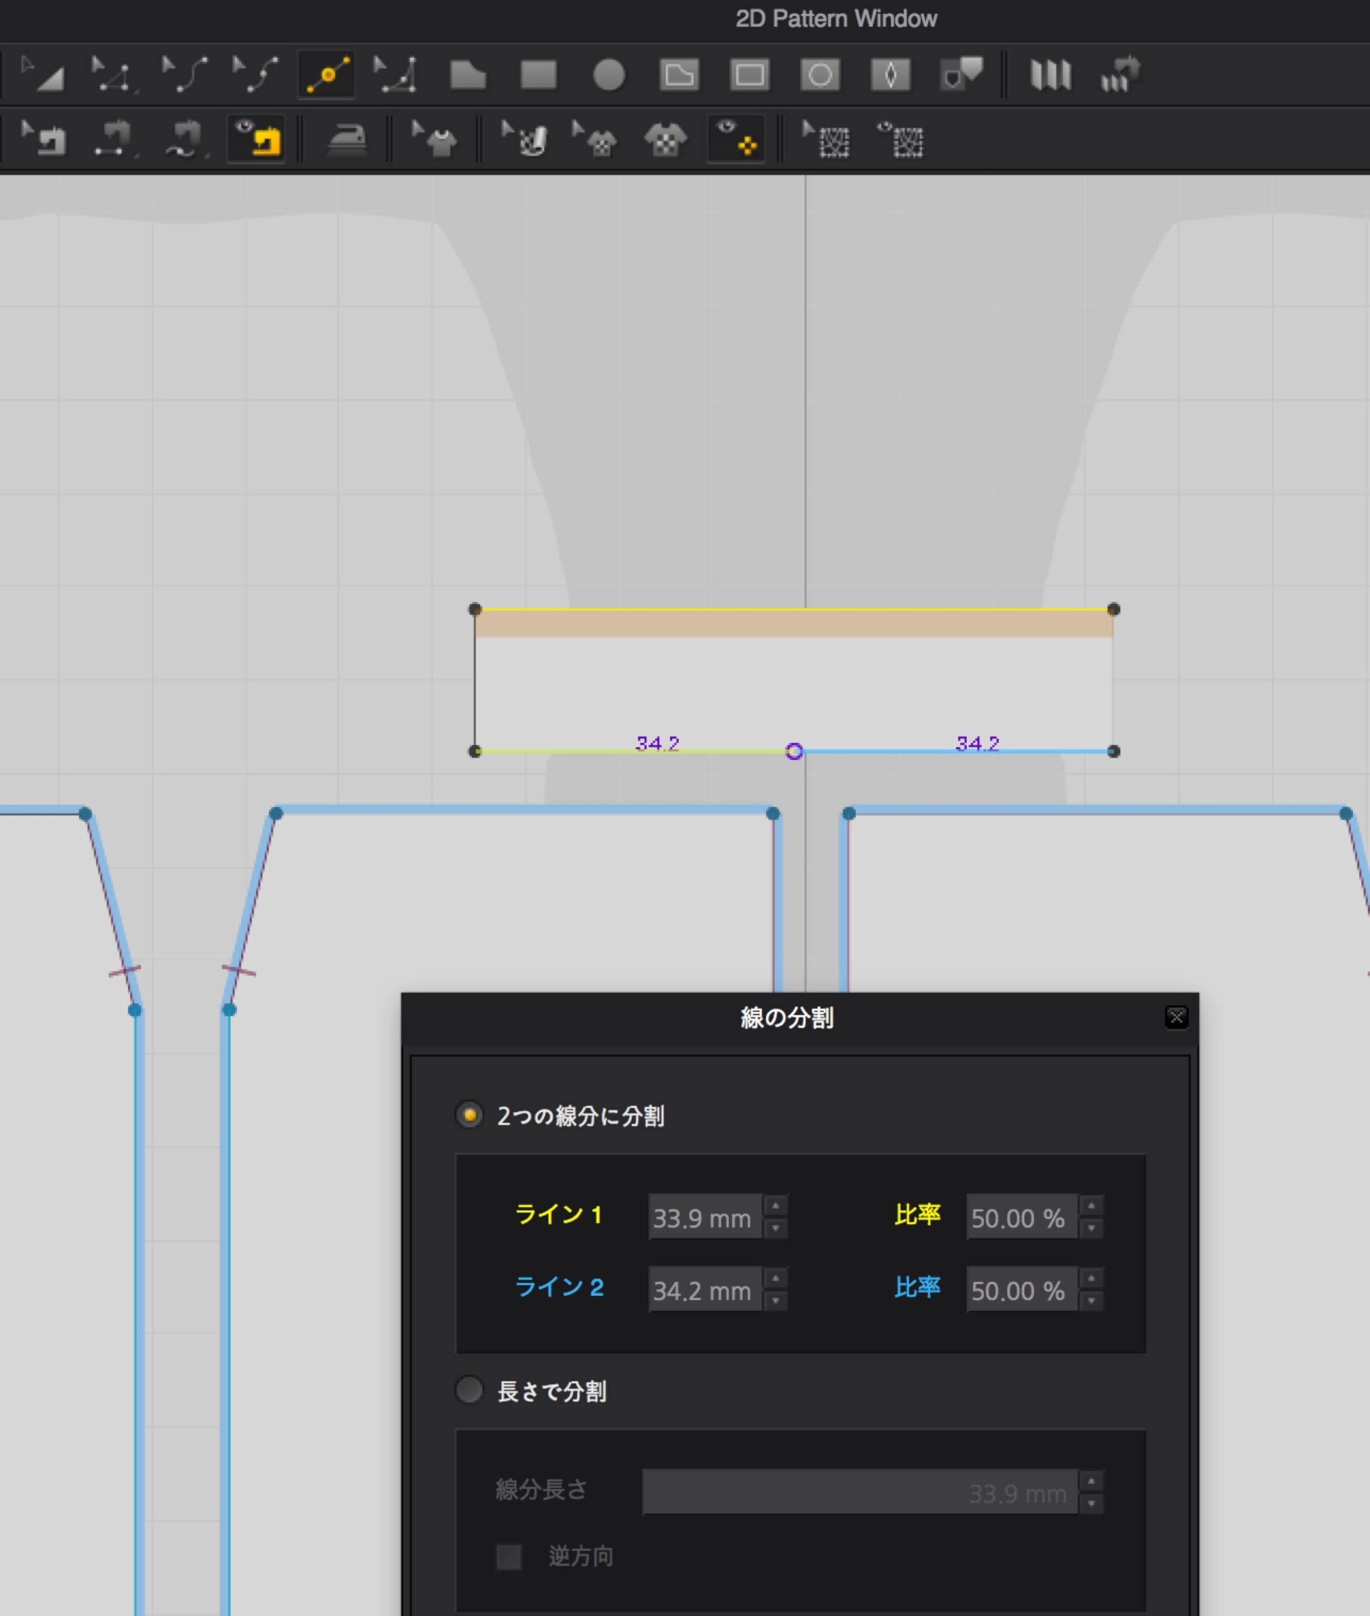1370x1616 pixels.
Task: Click the ライン 2 比率 percentage field
Action: pyautogui.click(x=1020, y=1290)
